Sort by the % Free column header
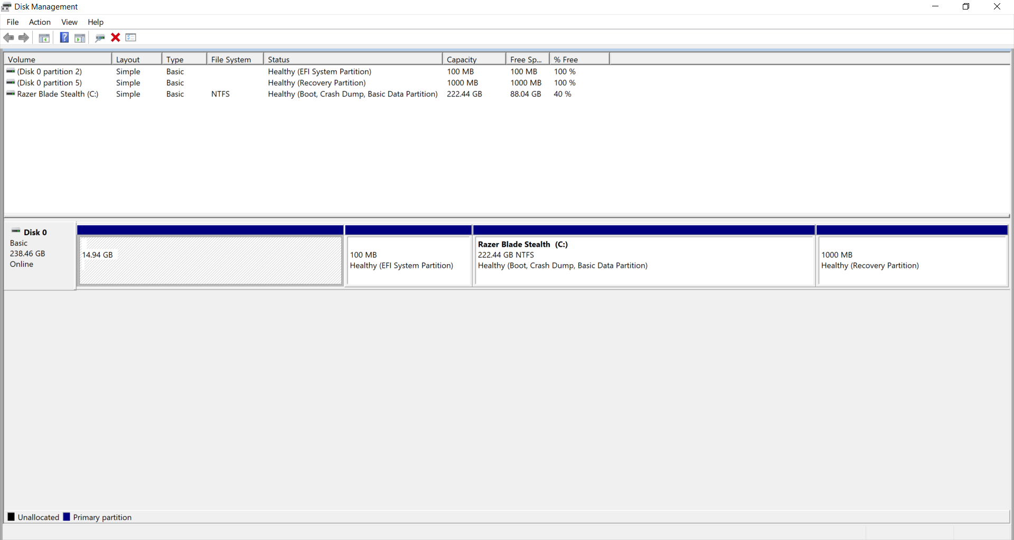 (579, 60)
